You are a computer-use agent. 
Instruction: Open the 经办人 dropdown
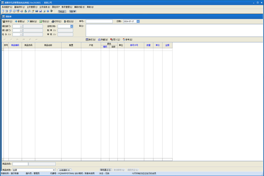[21, 34]
